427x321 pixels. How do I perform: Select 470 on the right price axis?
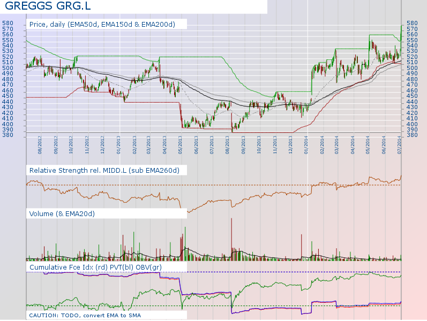click(x=412, y=85)
